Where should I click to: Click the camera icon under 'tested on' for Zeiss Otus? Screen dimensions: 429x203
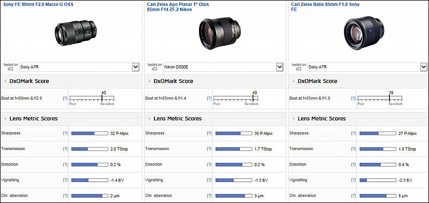click(154, 69)
